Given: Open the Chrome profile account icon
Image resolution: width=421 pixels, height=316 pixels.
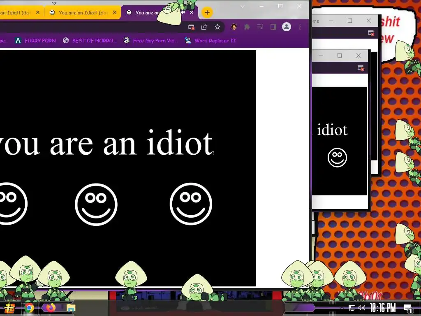Looking at the screenshot, I should coord(287,27).
